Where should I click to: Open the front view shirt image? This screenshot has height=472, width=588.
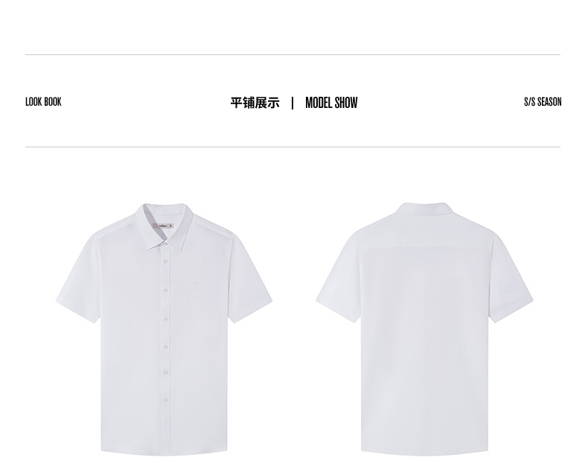point(164,329)
